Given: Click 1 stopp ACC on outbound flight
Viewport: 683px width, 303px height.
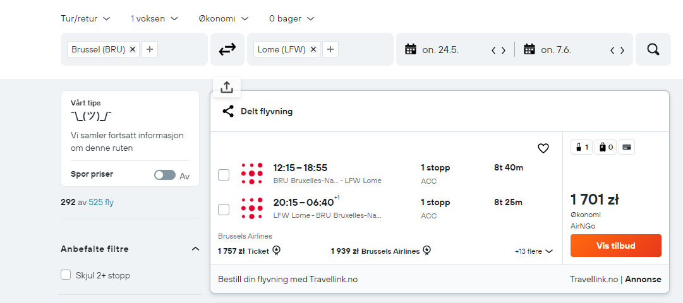Looking at the screenshot, I should (x=435, y=174).
